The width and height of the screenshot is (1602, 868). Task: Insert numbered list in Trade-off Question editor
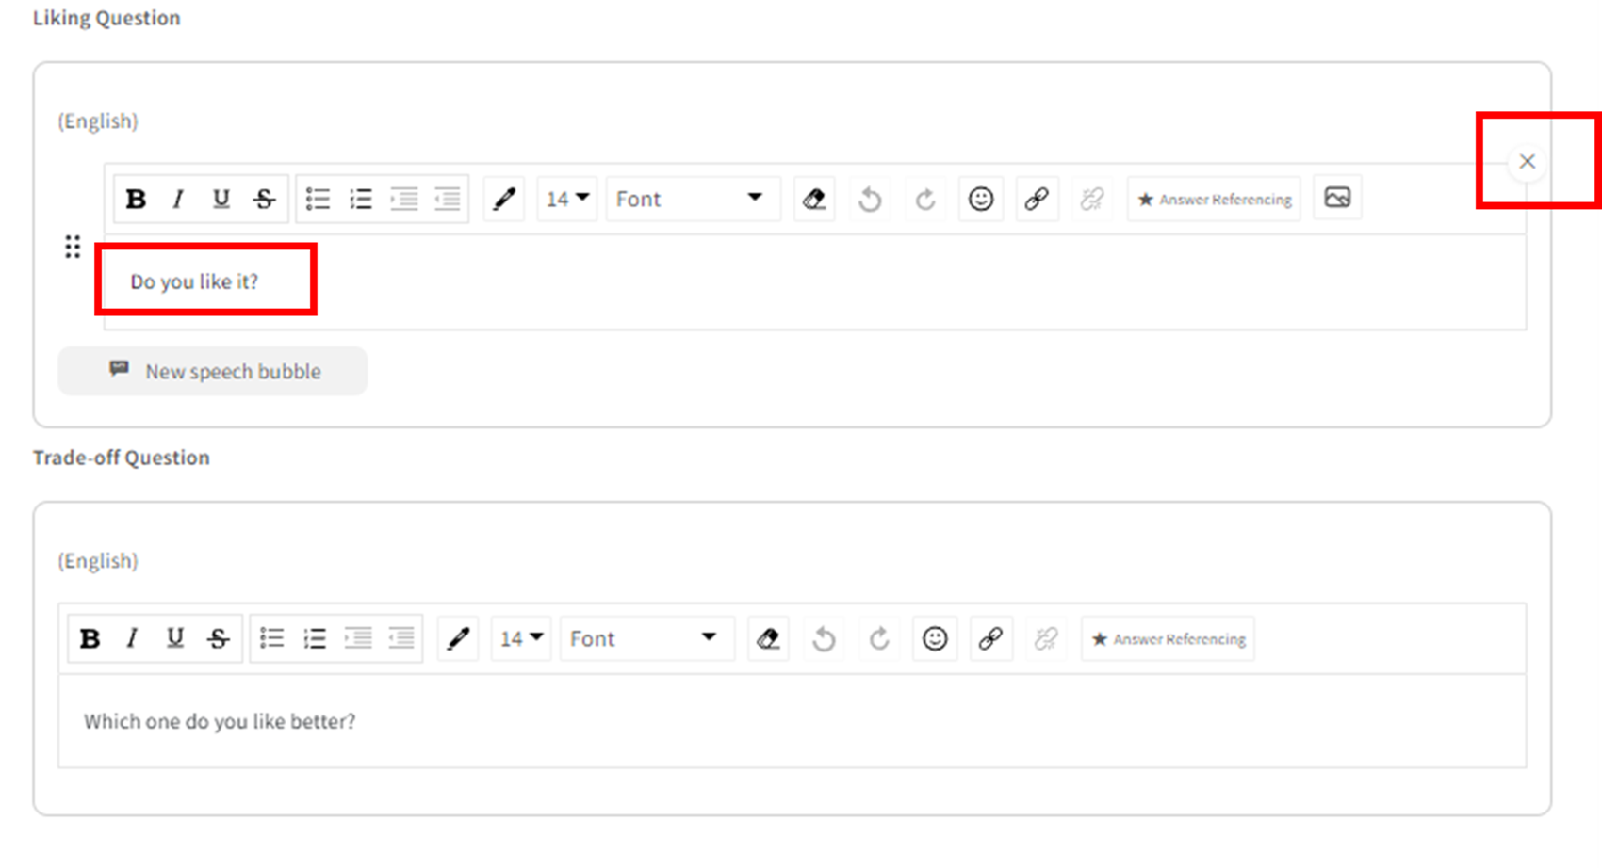tap(315, 639)
